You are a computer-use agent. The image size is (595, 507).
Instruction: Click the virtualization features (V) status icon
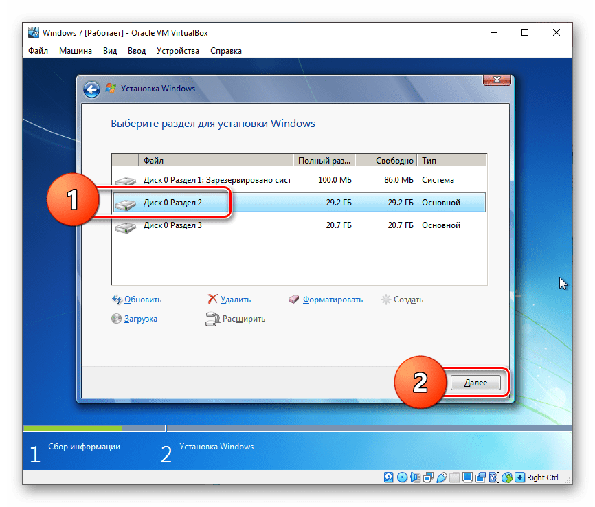(x=494, y=477)
